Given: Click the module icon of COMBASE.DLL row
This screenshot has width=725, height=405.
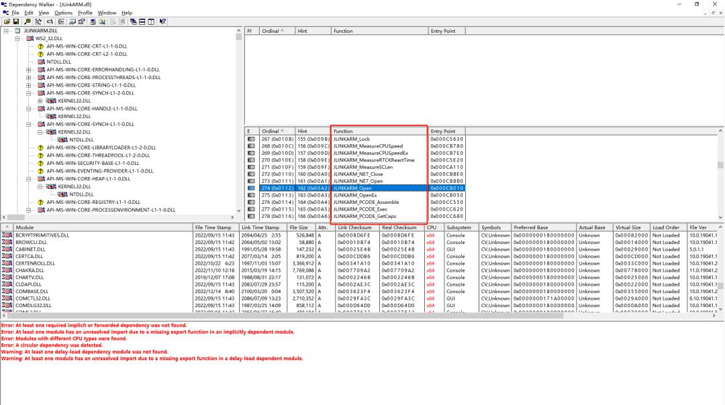Looking at the screenshot, I should coord(7,292).
